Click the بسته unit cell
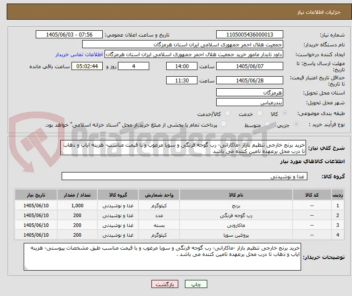Viewport: 352px width, 296px height. pyautogui.click(x=159, y=225)
